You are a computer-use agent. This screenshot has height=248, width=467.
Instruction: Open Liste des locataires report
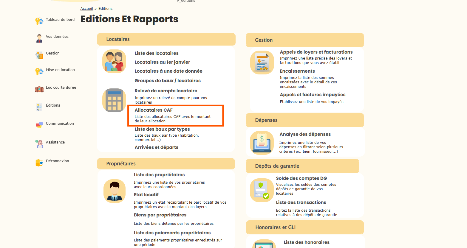click(x=156, y=53)
